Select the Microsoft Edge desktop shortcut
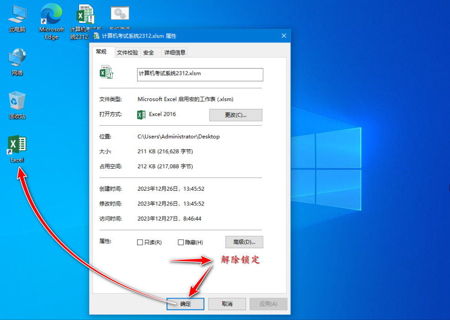The image size is (450, 320). (51, 21)
